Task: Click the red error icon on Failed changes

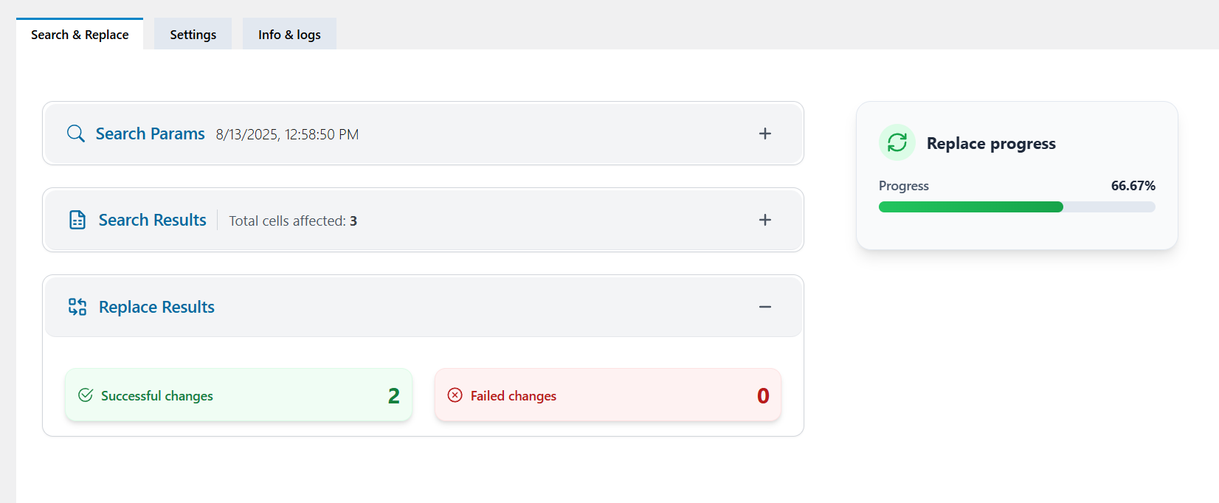Action: 455,395
